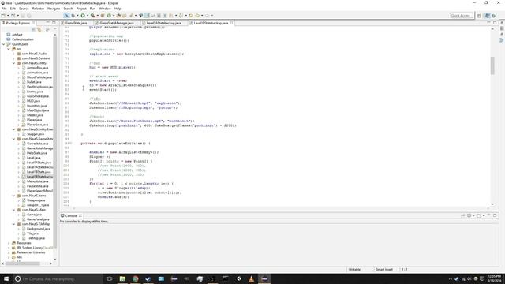Minimize the Package Explorer view

pyautogui.click(x=47, y=23)
